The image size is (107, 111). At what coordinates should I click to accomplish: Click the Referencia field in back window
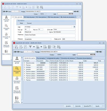pos(50,35)
